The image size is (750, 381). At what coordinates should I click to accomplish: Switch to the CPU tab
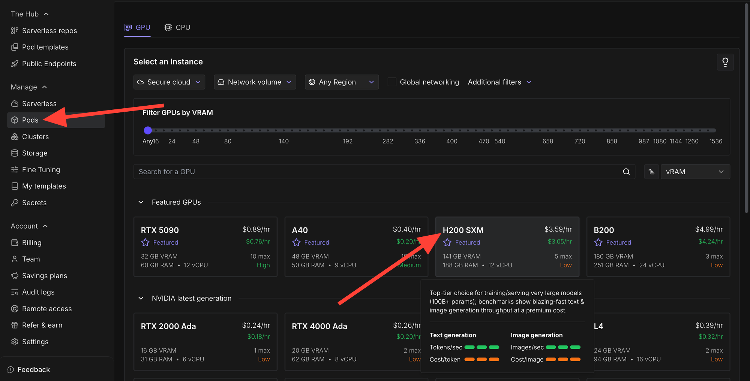click(x=177, y=27)
